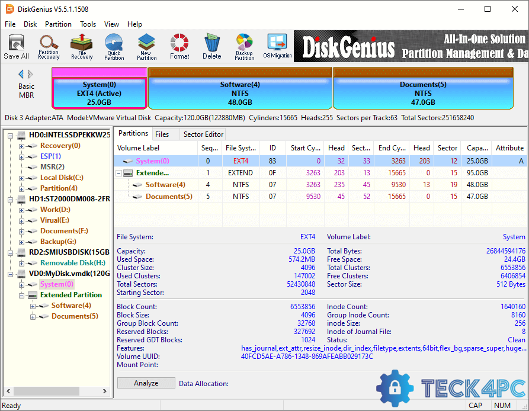Click the DiskGenius app logo in the title bar
Image resolution: width=529 pixels, height=411 pixels.
tap(10, 9)
